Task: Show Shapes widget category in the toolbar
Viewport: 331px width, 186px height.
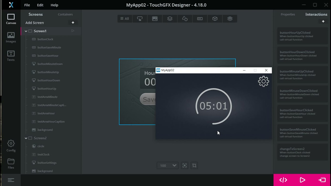Action: tap(185, 19)
